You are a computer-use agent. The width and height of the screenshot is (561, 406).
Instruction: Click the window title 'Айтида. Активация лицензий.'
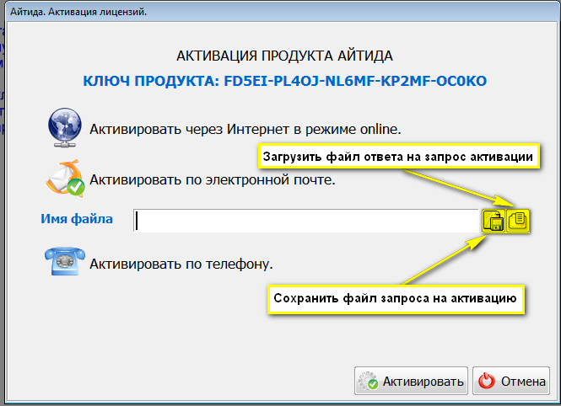(x=78, y=12)
